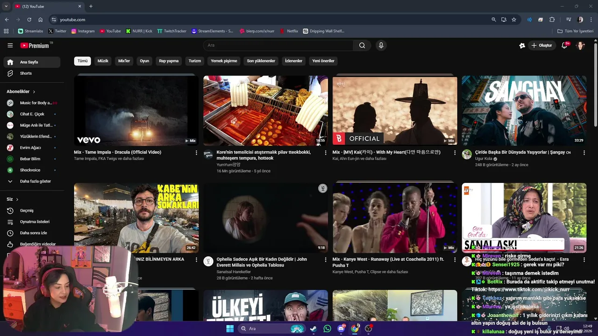Viewport: 598px width, 336px height.
Task: Expand the Abonelikler section chevron
Action: [34, 92]
